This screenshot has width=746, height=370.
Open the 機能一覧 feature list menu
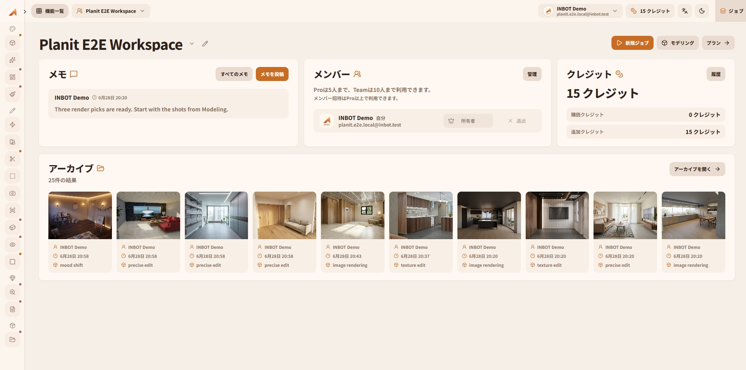(x=50, y=11)
